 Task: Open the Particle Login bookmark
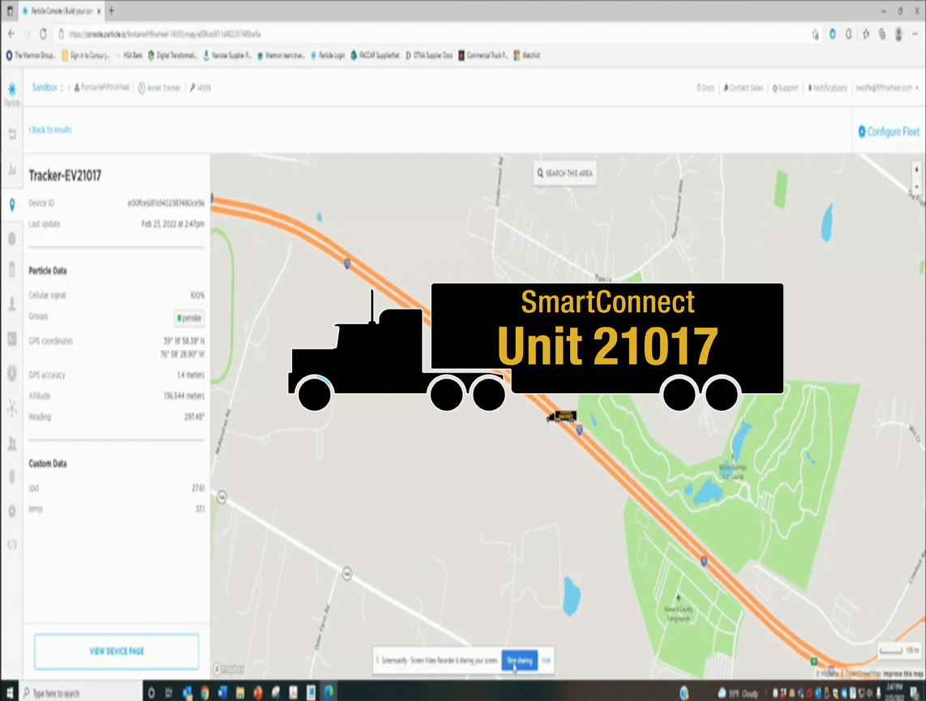tap(328, 55)
